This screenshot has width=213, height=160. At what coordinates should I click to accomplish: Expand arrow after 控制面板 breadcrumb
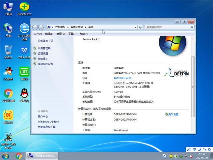tap(68, 27)
